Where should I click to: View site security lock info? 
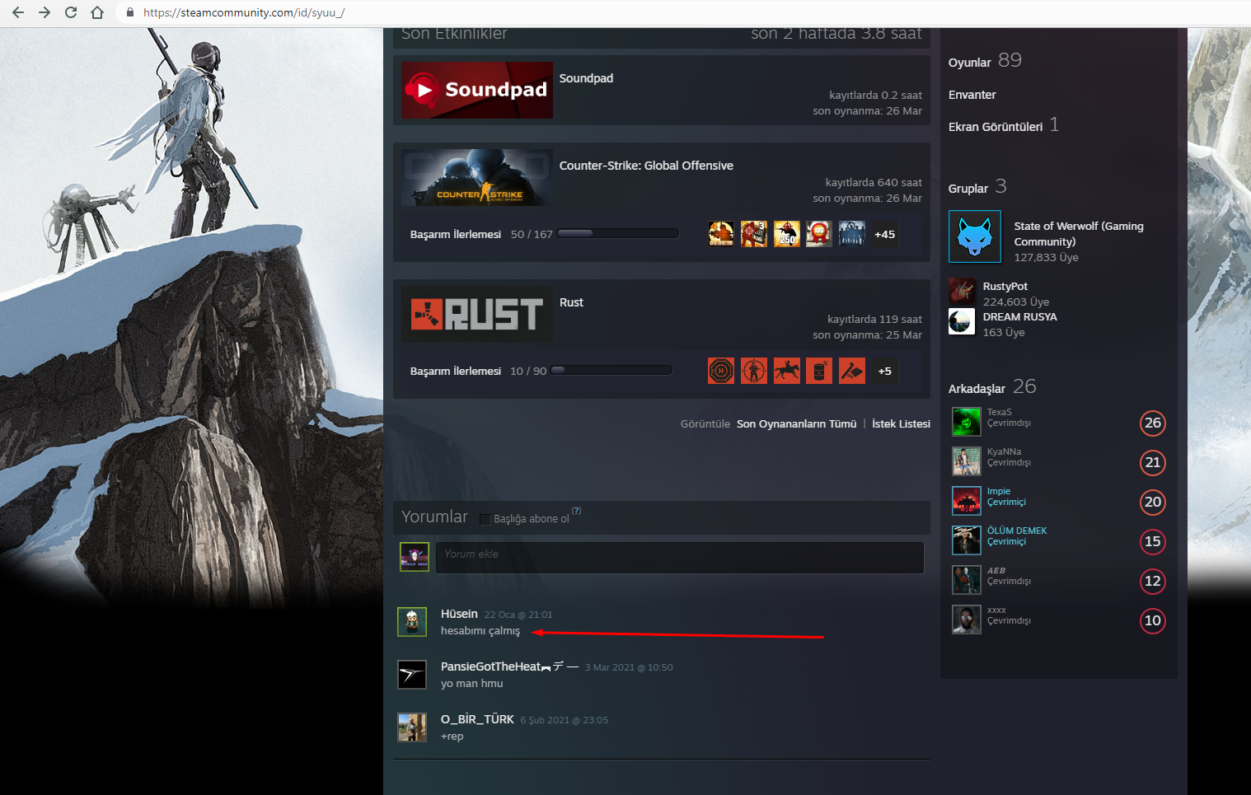130,12
